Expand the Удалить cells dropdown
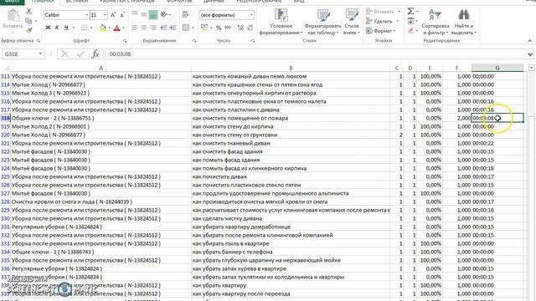The width and height of the screenshot is (536, 301). (398, 21)
